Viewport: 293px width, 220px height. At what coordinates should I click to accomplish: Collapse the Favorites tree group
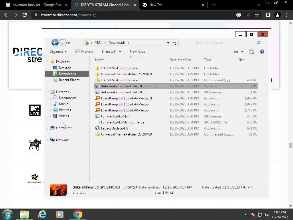pyautogui.click(x=48, y=62)
